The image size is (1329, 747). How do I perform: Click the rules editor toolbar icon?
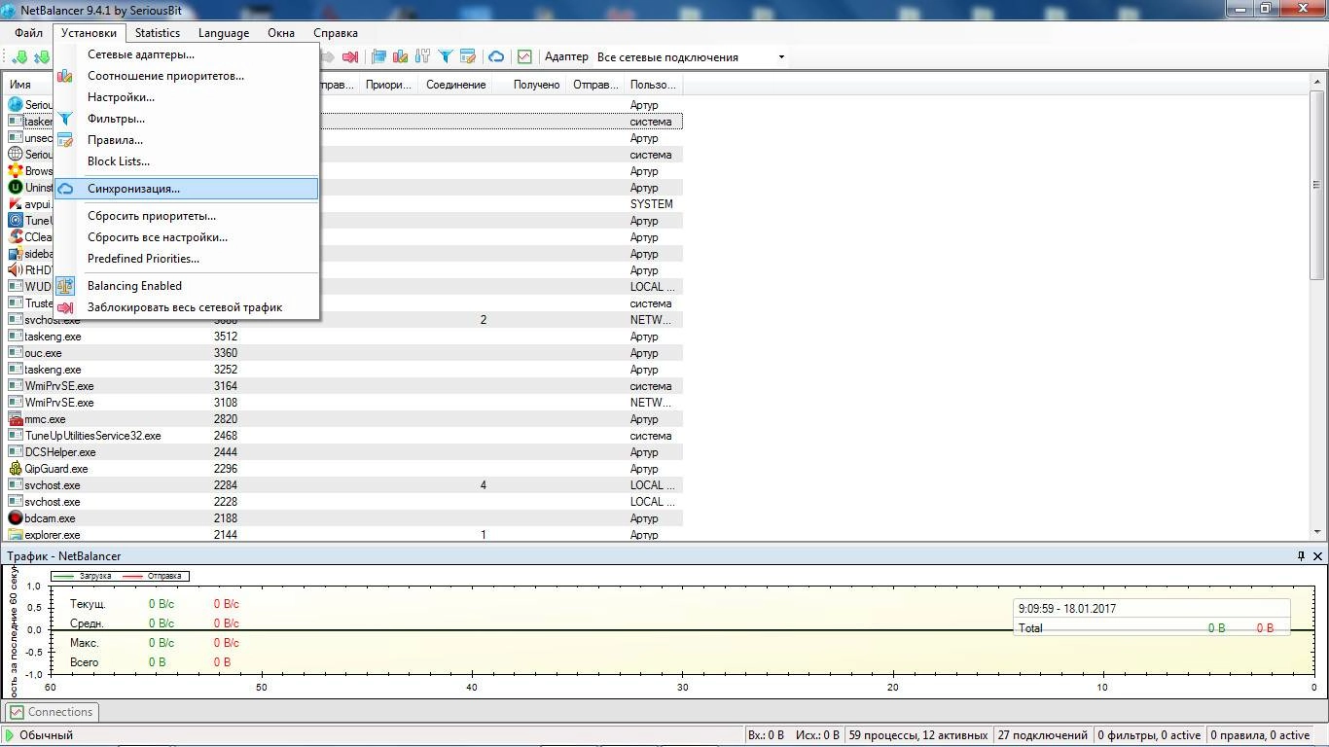pos(467,57)
